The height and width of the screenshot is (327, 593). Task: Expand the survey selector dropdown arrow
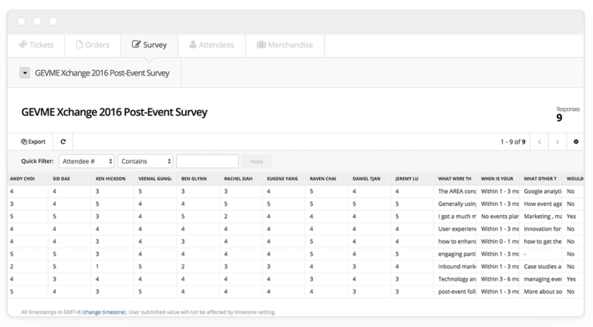click(x=25, y=72)
